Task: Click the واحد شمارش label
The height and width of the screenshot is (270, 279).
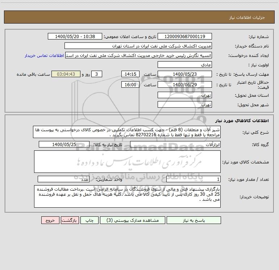Action: (109, 180)
